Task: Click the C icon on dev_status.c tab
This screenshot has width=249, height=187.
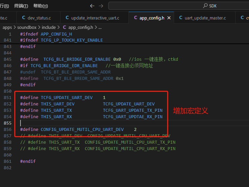Action: [24, 17]
